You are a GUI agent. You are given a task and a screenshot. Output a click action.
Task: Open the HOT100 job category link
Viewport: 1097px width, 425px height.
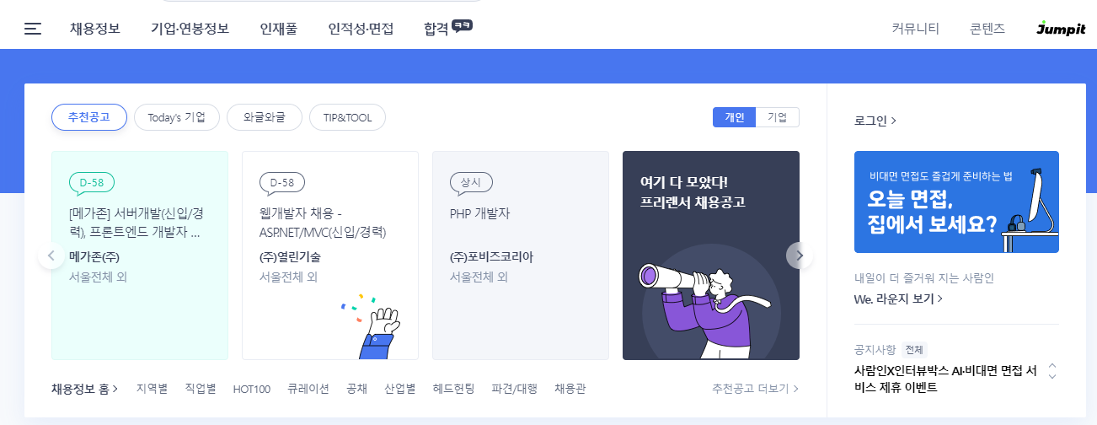click(252, 389)
